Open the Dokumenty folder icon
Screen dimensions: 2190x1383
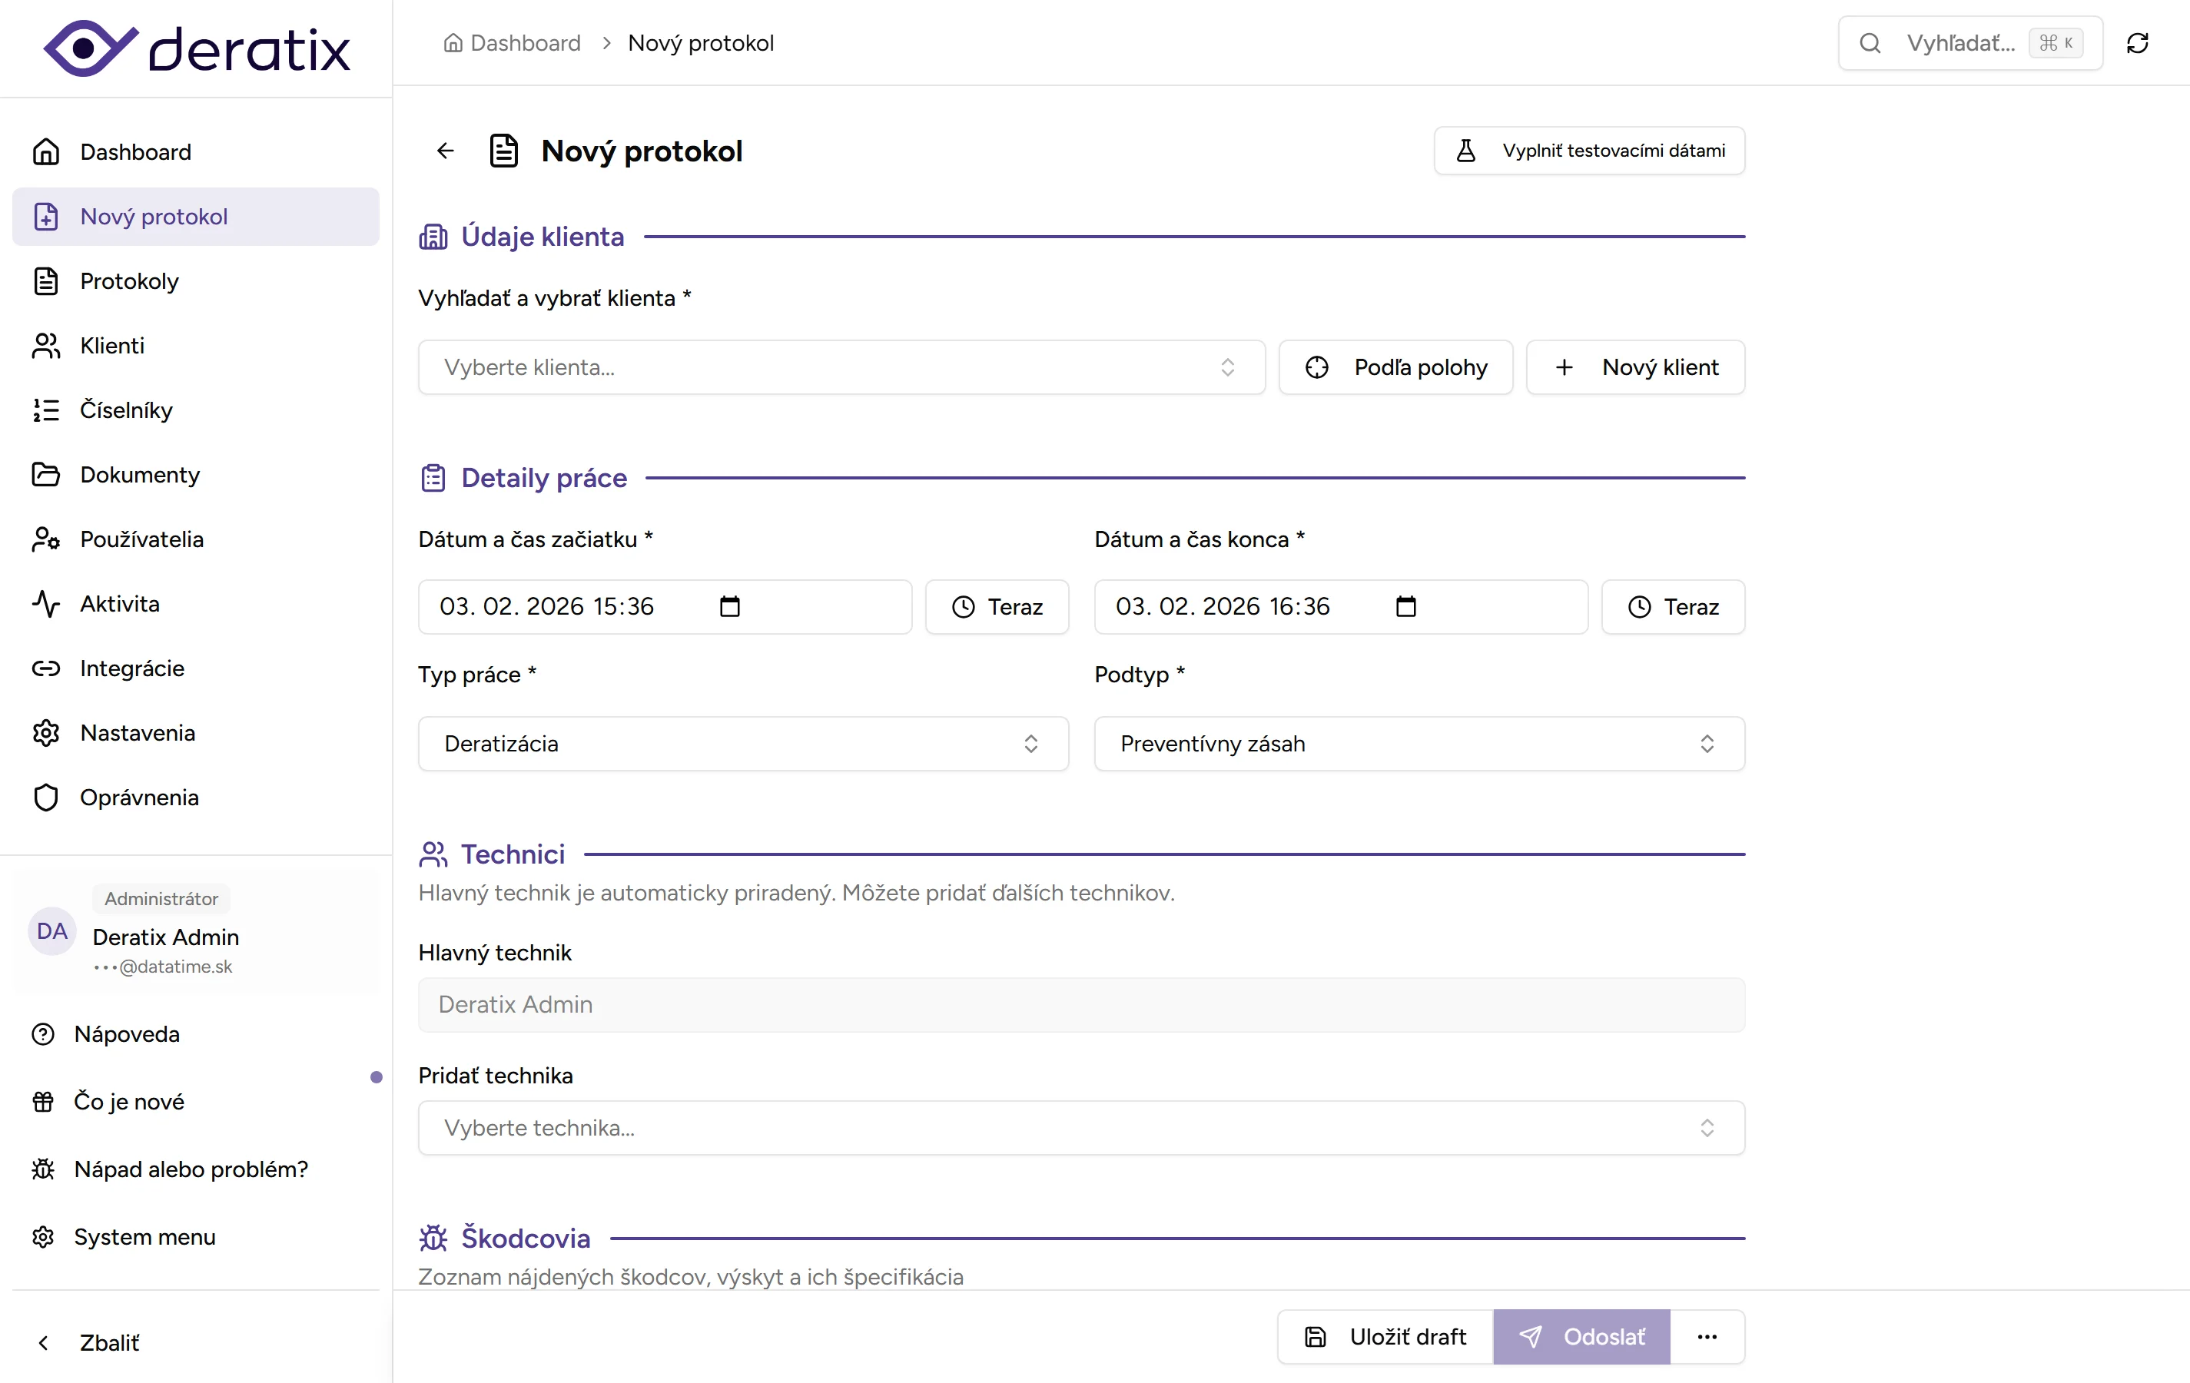point(45,474)
